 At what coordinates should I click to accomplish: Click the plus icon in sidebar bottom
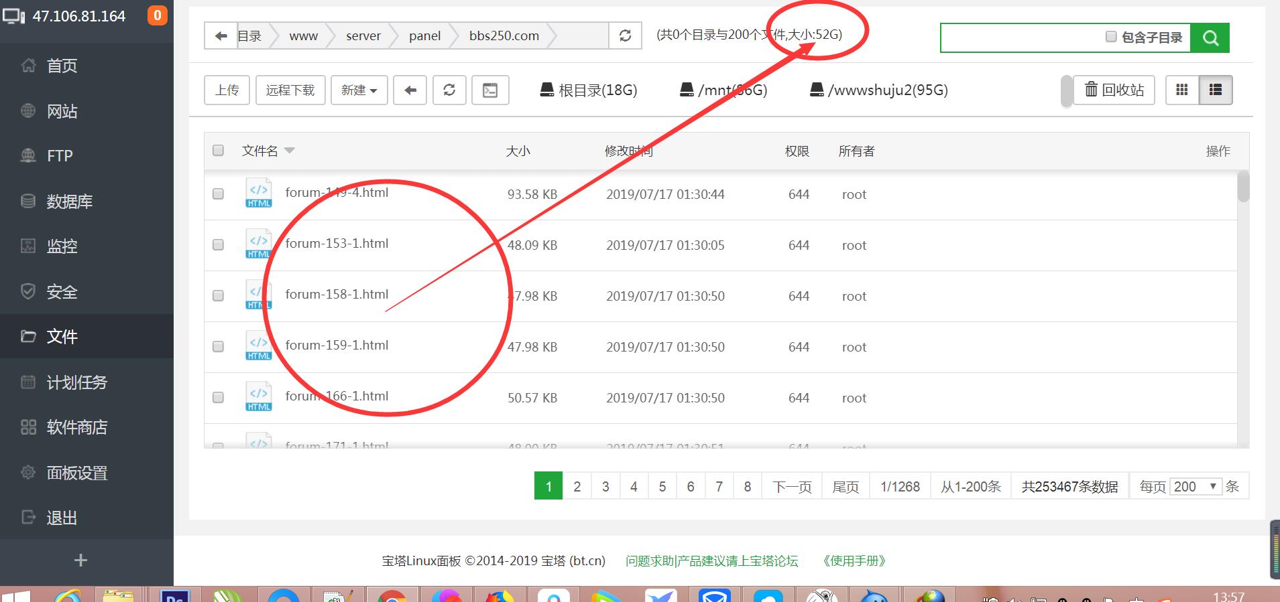click(80, 560)
